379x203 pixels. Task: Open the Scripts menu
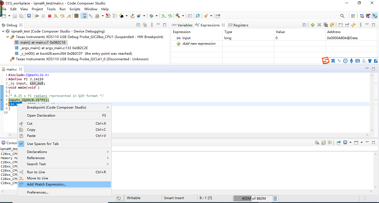pos(75,9)
